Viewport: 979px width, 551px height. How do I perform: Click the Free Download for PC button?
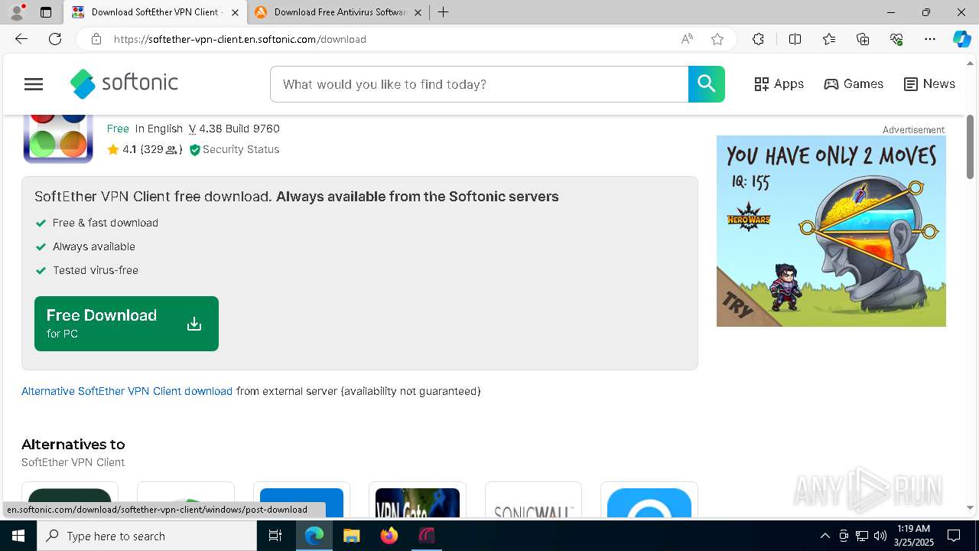(x=126, y=324)
